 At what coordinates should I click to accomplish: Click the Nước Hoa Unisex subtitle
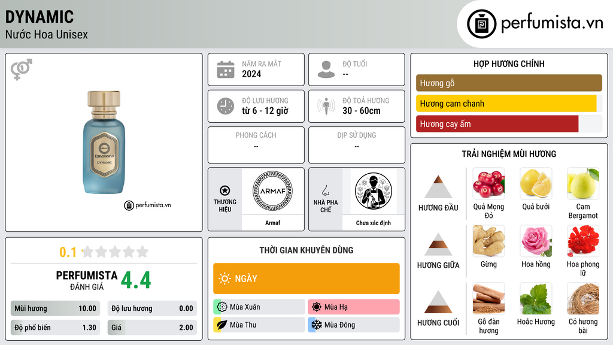[x=47, y=34]
